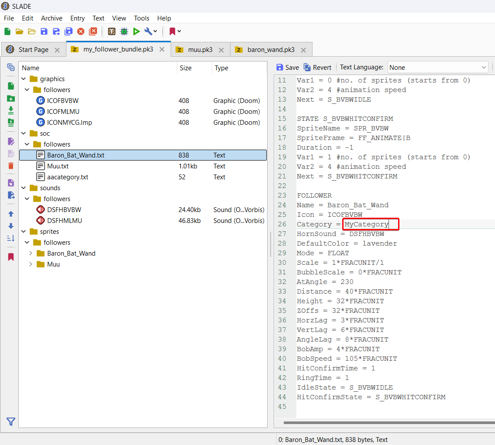
Task: Click the Import Files sidebar icon
Action: [x=11, y=110]
